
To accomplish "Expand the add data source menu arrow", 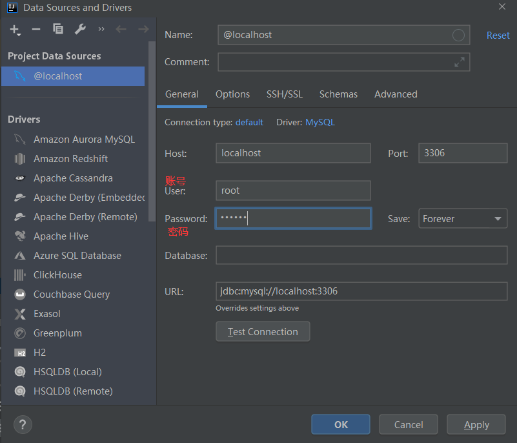I will click(20, 32).
